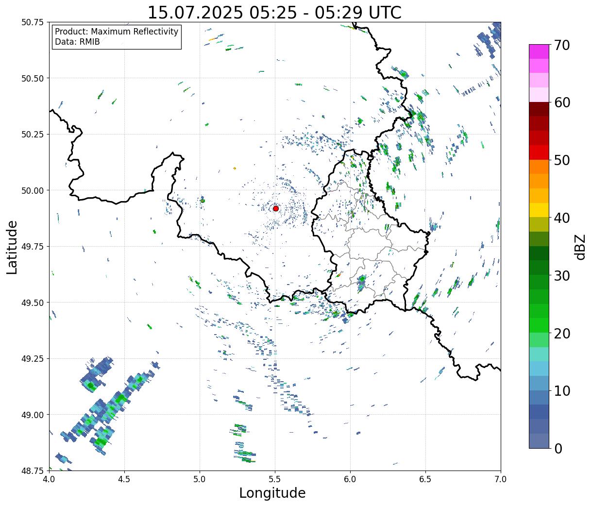Click the magenta top colorbar segment near 70
Screen dimensions: 592x505
539,51
